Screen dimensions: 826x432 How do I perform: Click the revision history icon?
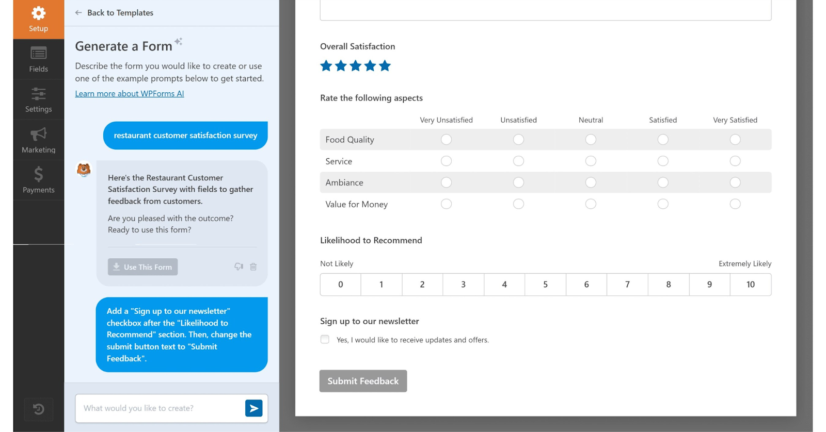coord(38,409)
